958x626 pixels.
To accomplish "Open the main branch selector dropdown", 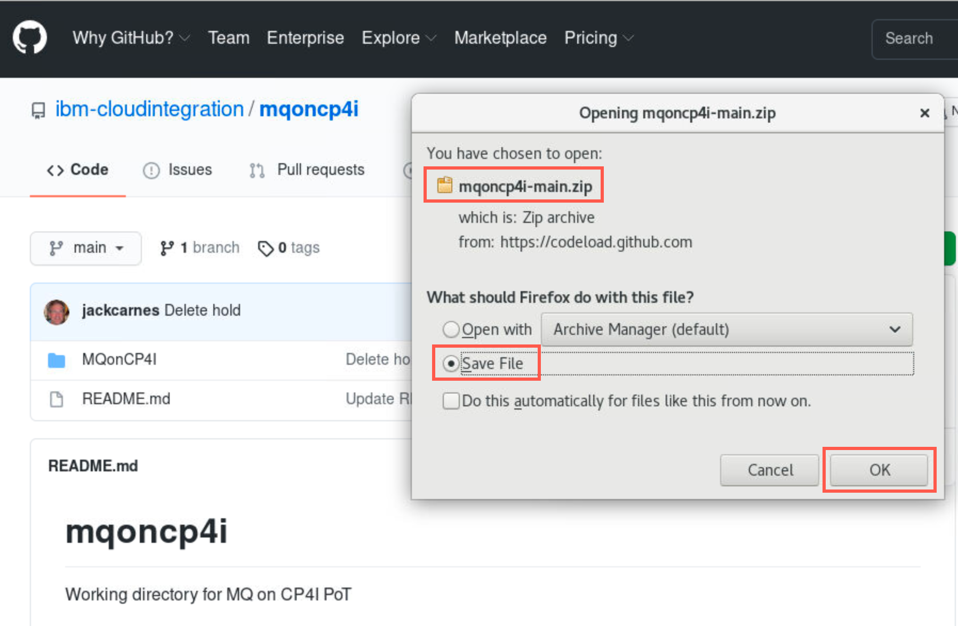I will pos(86,248).
